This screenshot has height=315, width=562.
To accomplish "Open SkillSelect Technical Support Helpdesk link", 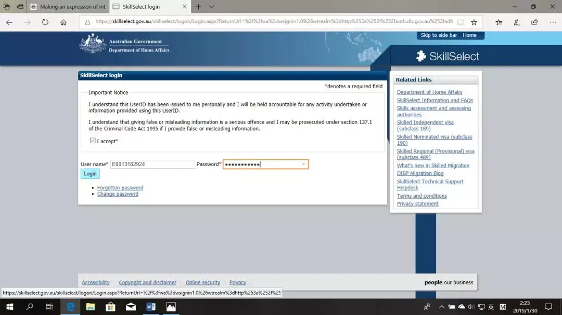I will point(430,185).
